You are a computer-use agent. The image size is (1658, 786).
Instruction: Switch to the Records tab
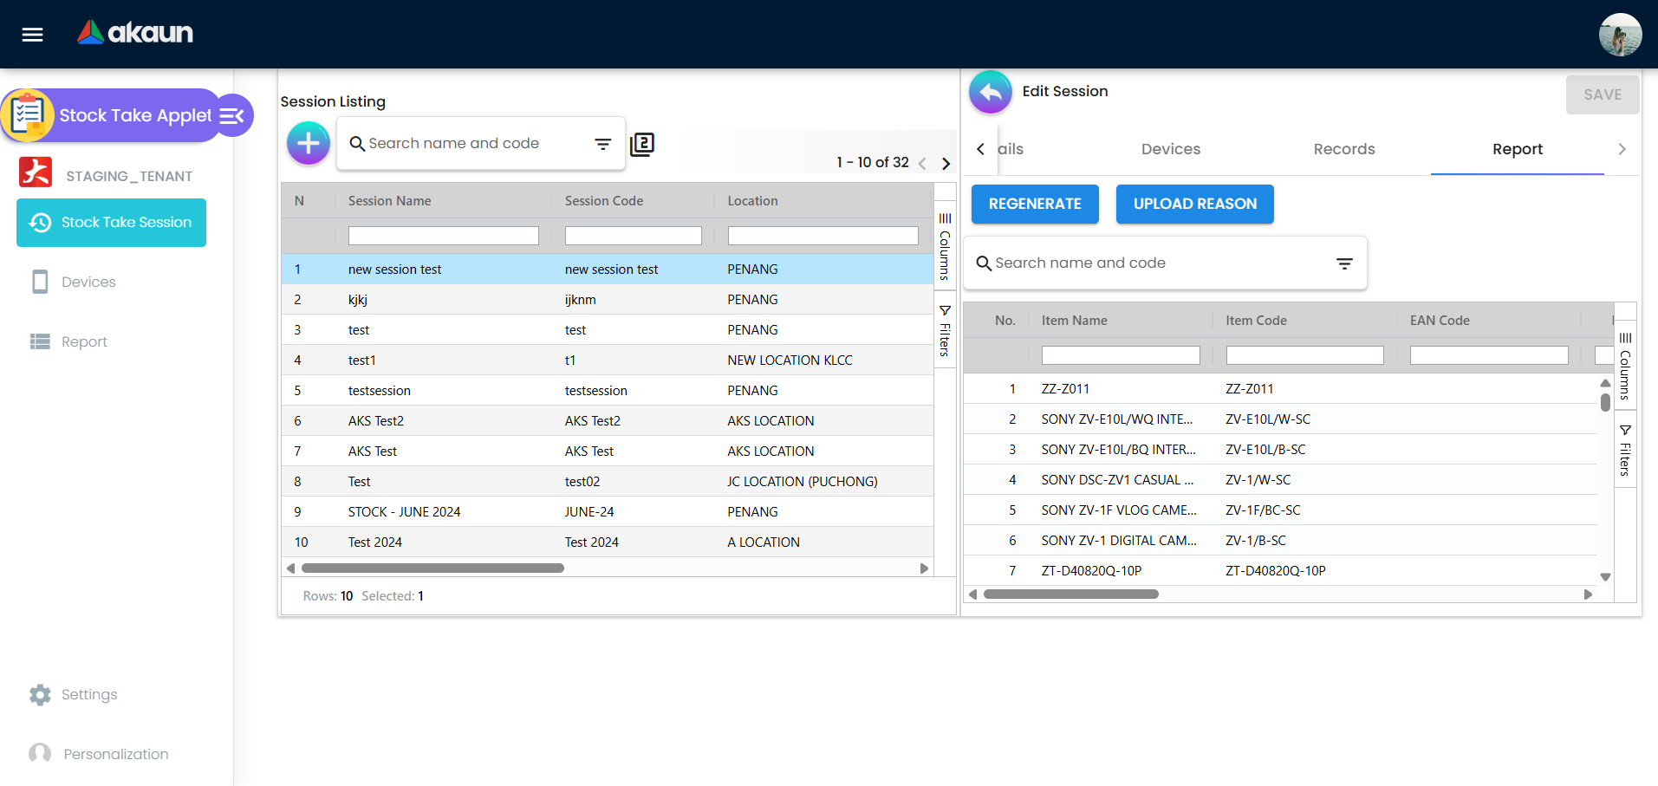coord(1343,149)
